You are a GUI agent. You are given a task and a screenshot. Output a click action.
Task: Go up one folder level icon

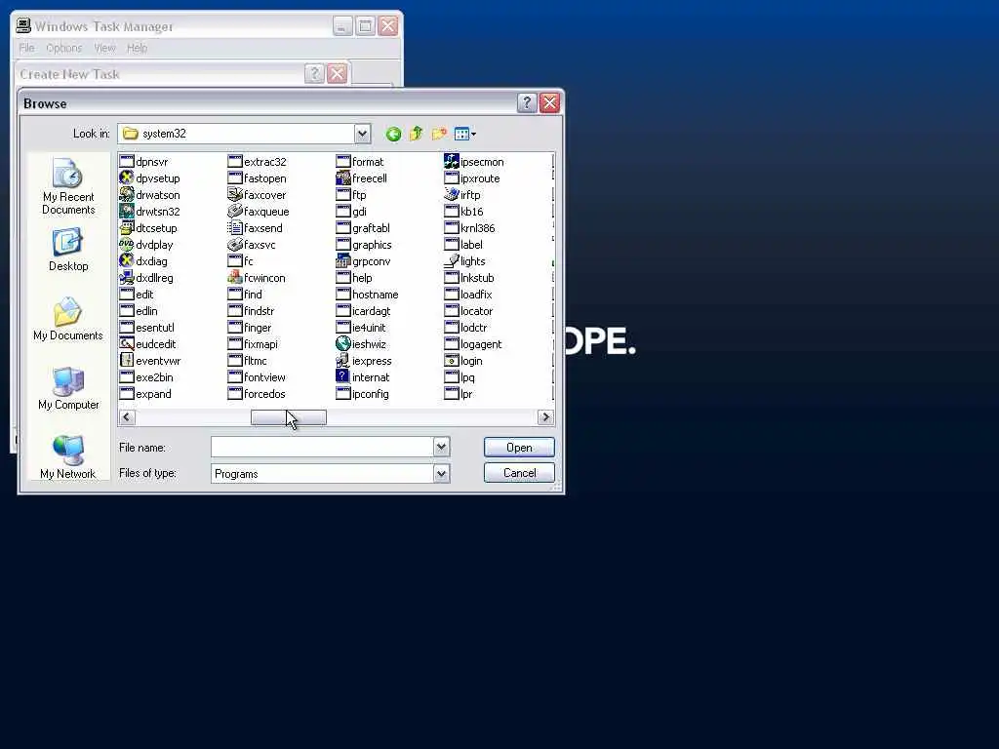(416, 134)
